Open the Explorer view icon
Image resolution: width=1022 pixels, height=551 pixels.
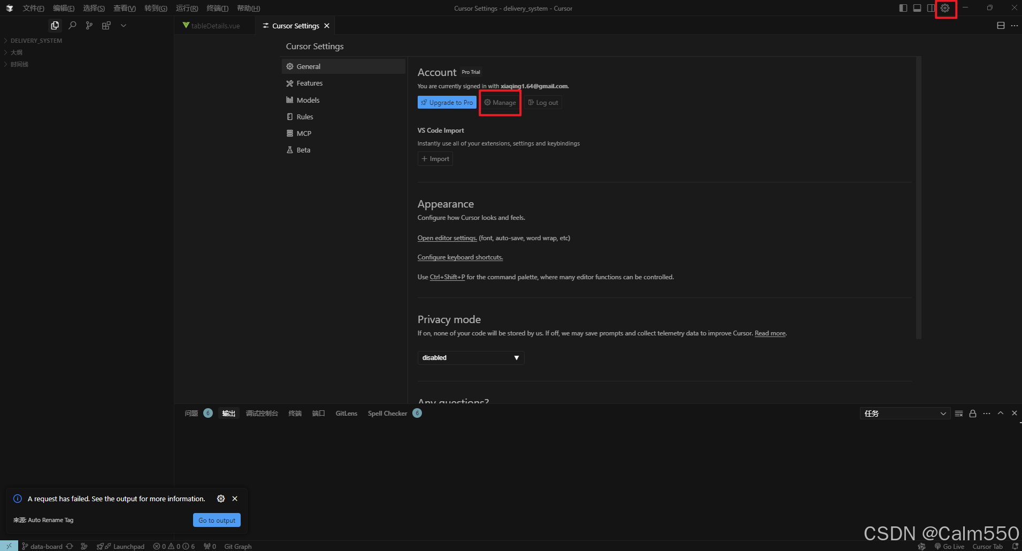point(55,25)
